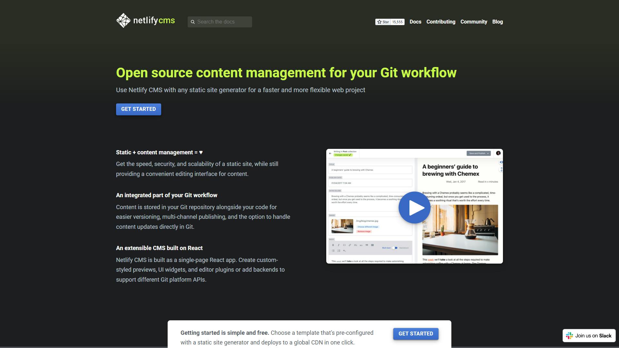Click the Slack logo icon

pyautogui.click(x=570, y=335)
